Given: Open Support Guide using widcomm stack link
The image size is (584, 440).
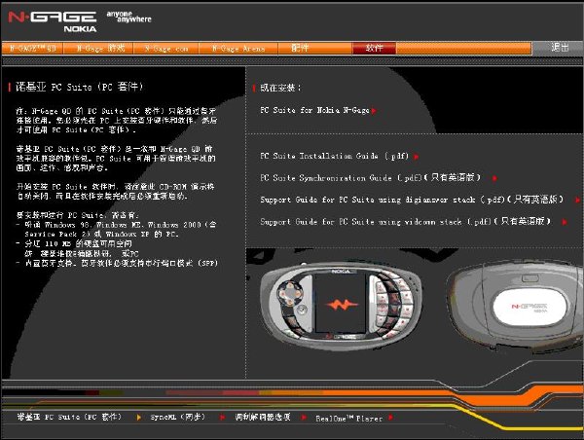Looking at the screenshot, I should [x=406, y=222].
